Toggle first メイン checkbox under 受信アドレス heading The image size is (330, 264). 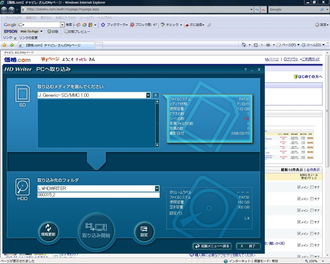[299, 187]
